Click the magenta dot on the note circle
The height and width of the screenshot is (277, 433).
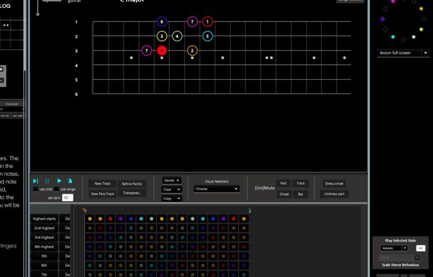[393, 2]
